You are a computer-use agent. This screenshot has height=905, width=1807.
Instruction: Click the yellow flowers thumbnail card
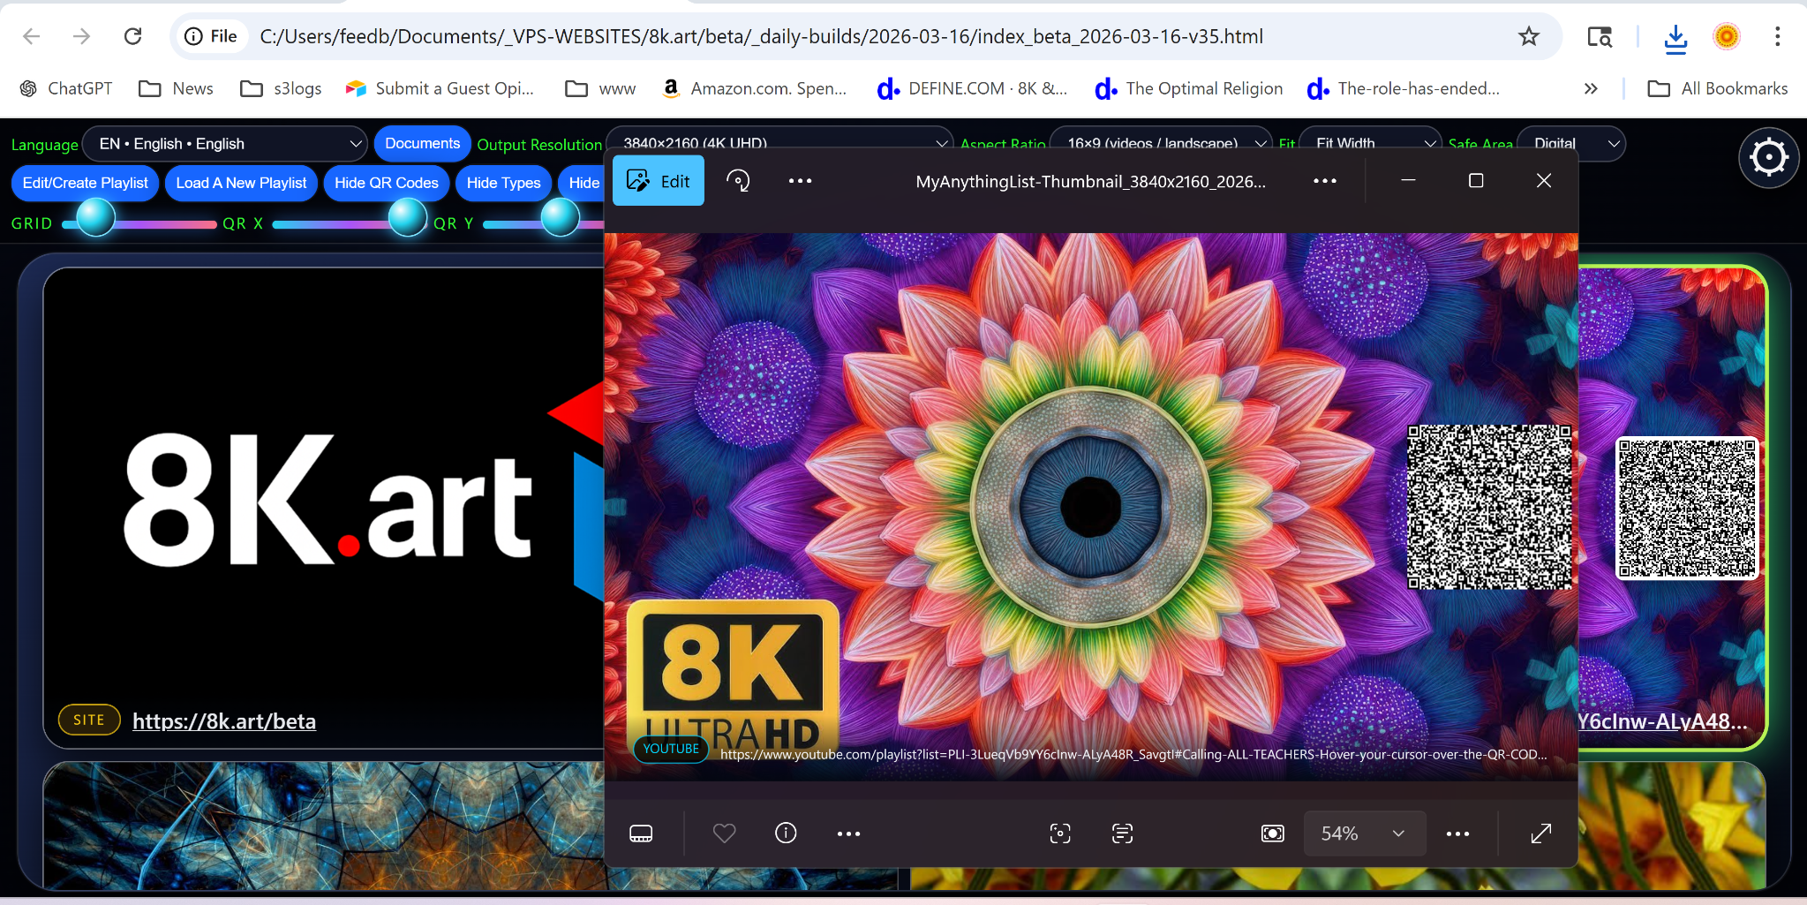[x=1671, y=826]
